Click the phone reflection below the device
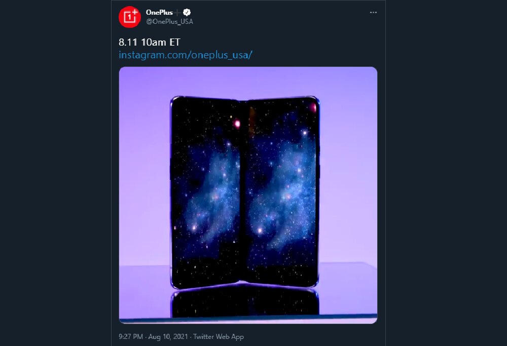 pos(245,302)
